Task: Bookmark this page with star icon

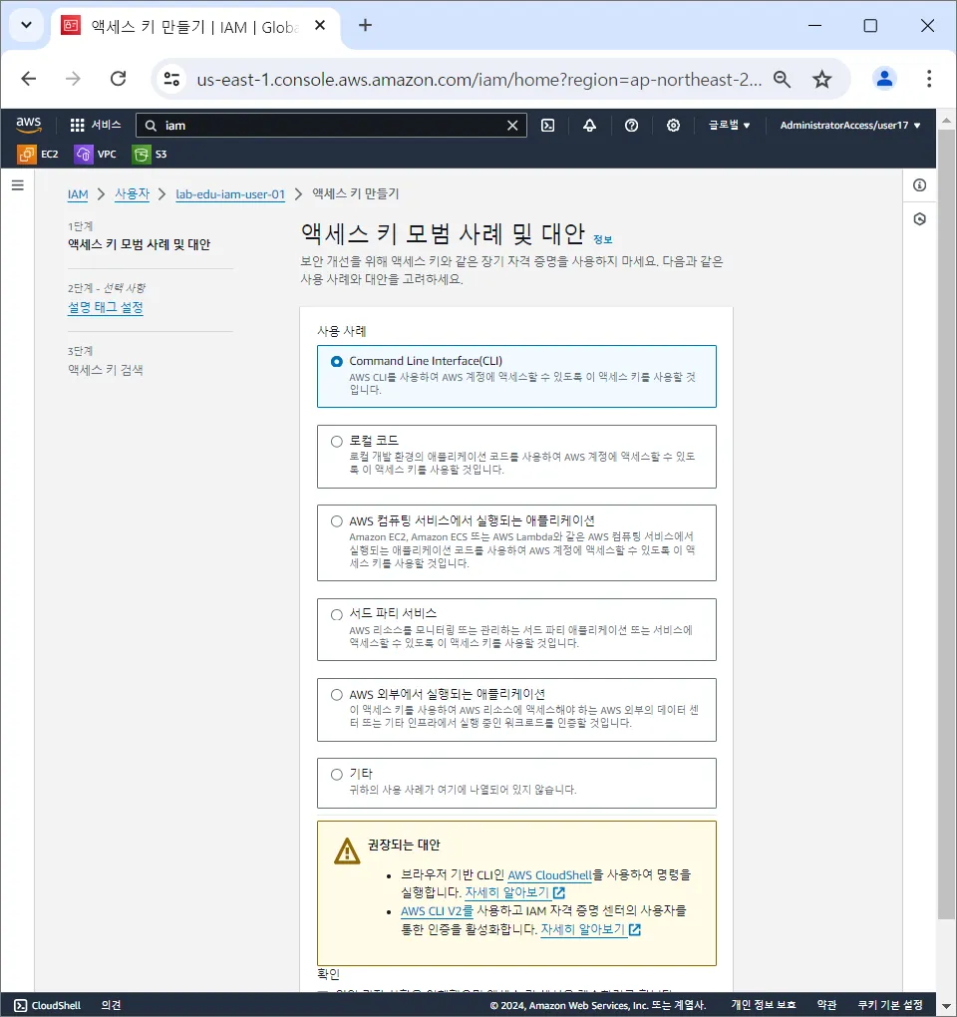Action: click(822, 79)
